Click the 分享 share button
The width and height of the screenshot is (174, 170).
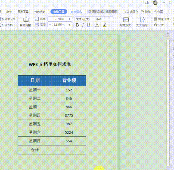pos(158,12)
